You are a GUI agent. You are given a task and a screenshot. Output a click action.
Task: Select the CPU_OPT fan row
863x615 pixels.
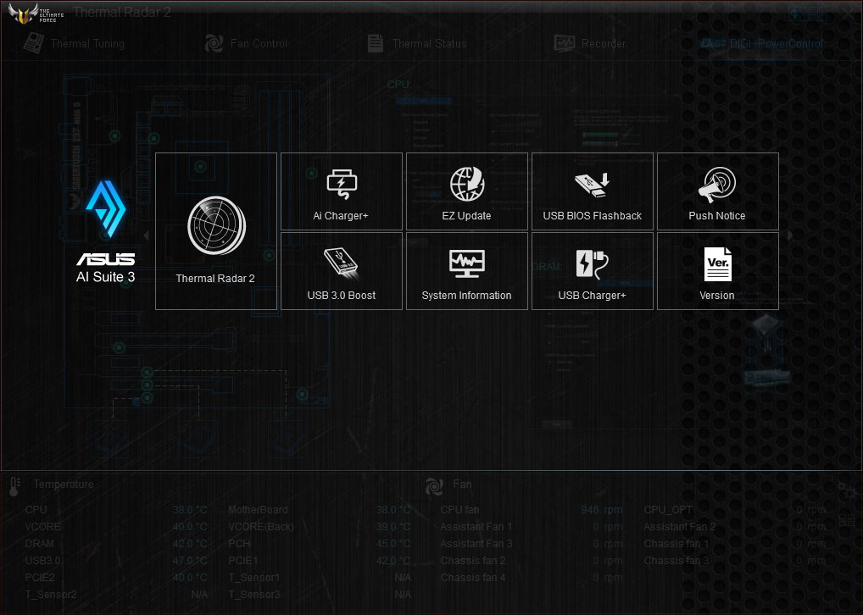pos(735,510)
